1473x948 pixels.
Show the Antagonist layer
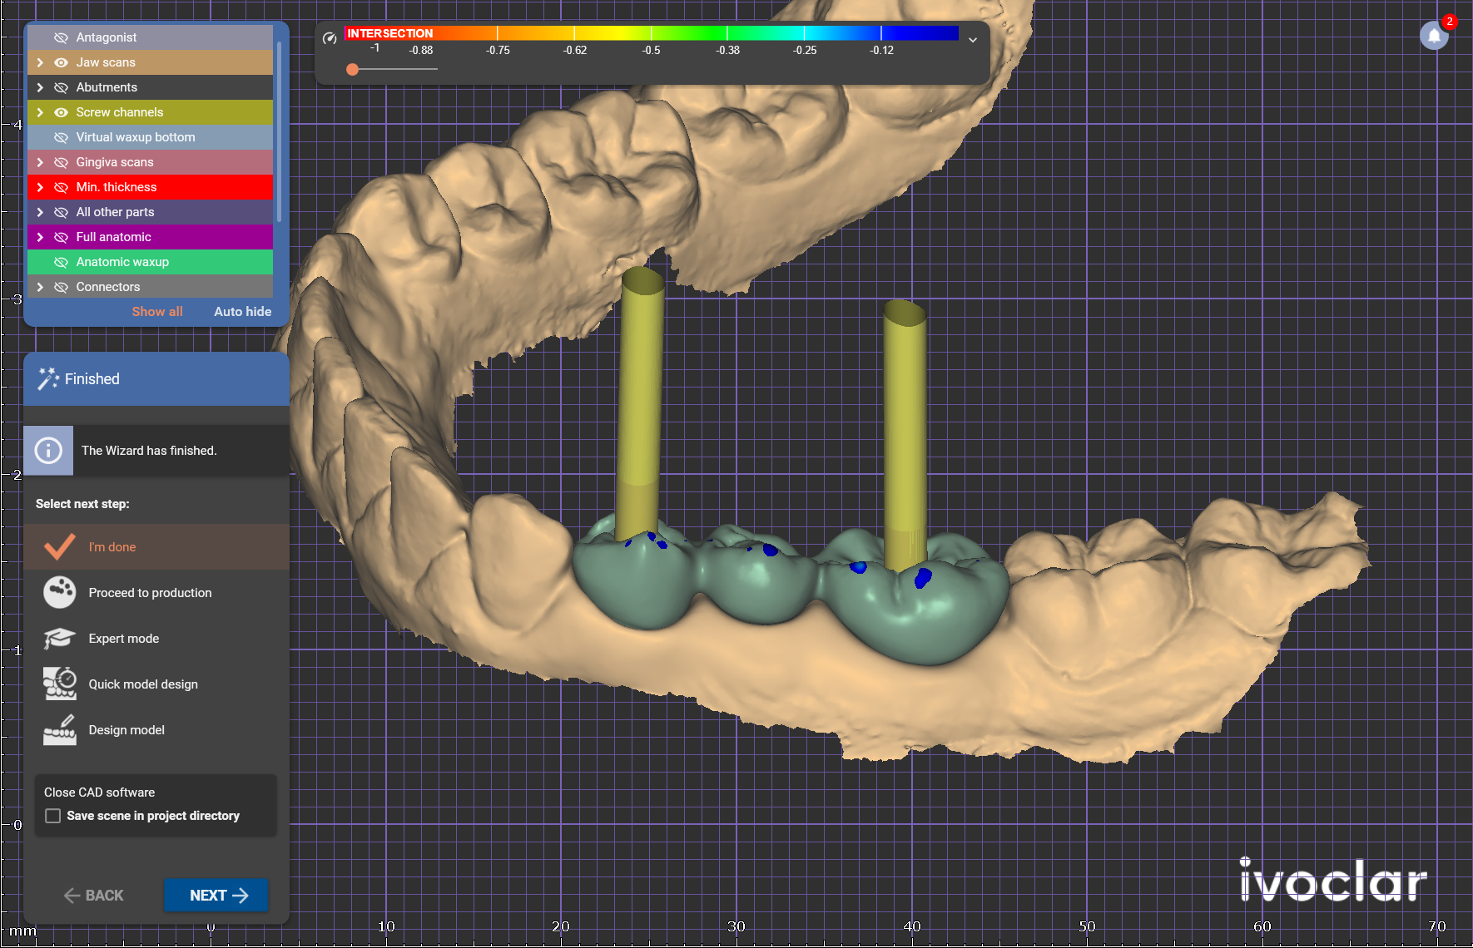click(x=61, y=37)
